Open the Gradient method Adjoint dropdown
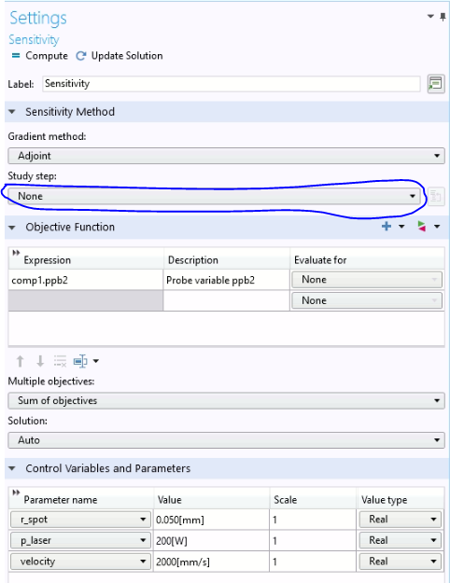450x583 pixels. click(x=226, y=156)
